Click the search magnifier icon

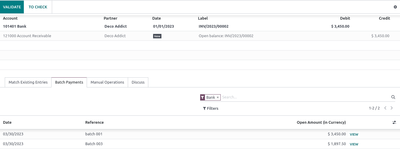[393, 97]
